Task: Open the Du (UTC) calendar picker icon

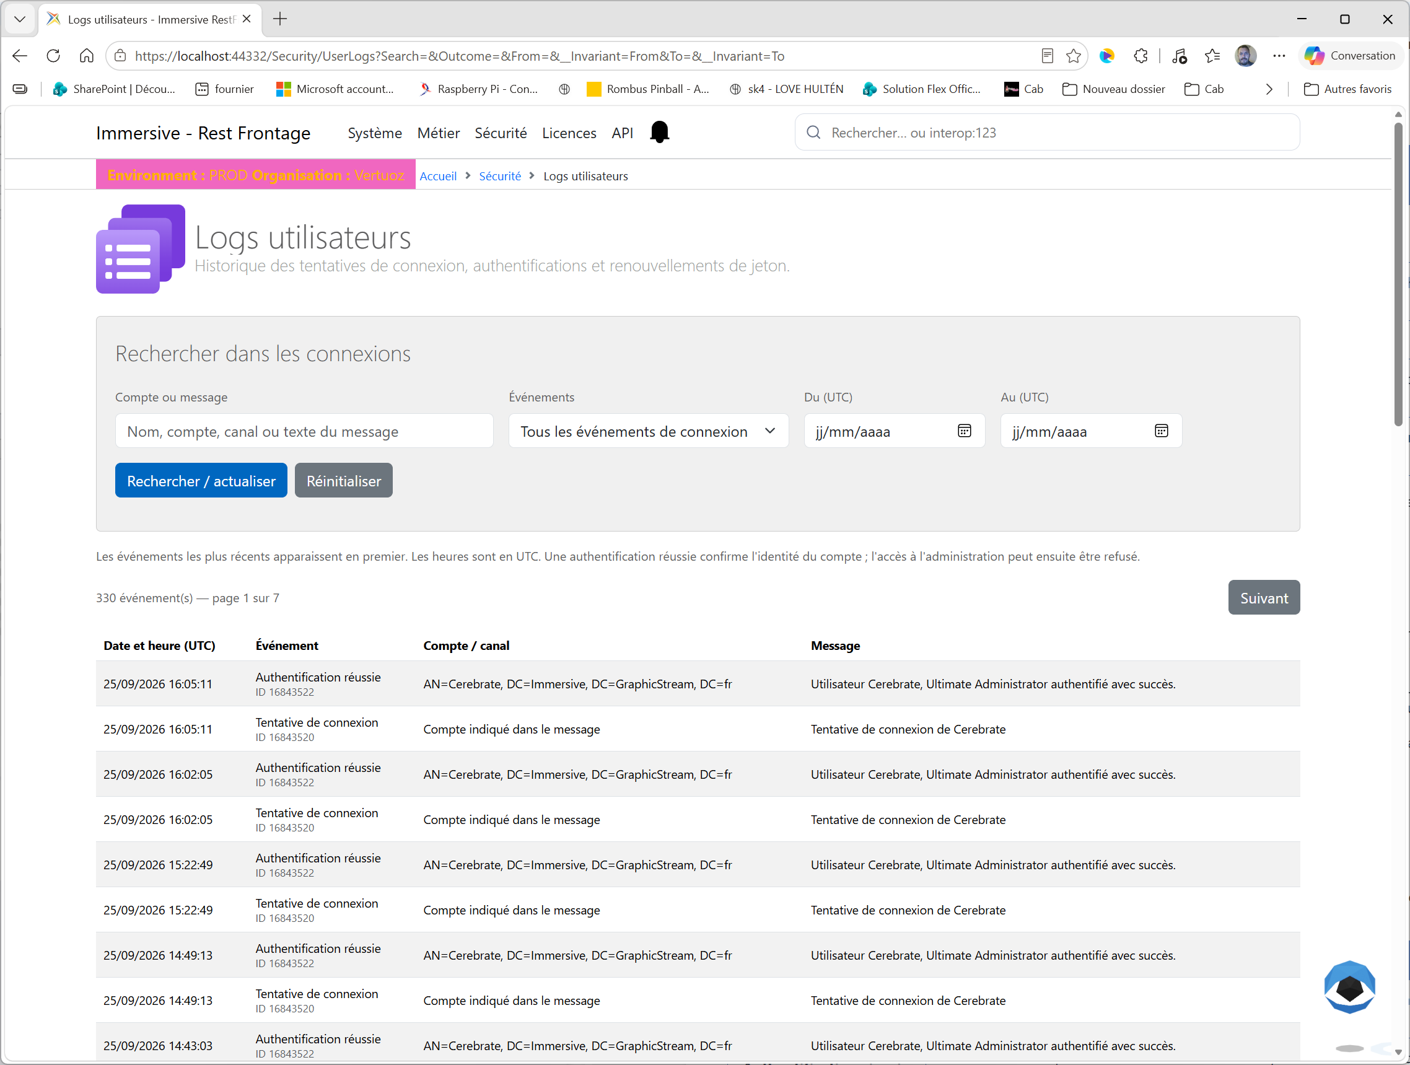Action: click(x=964, y=431)
